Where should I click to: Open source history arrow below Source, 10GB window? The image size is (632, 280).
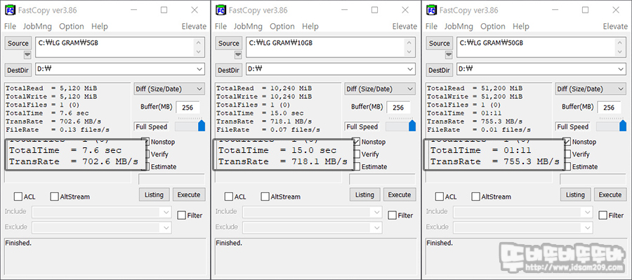pos(238,55)
